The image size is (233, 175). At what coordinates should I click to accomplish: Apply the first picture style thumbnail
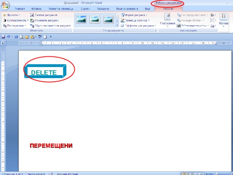pos(81,19)
